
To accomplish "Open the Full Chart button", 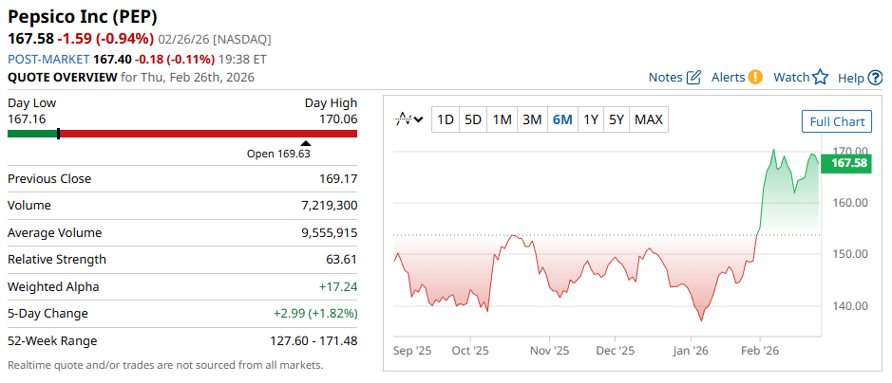I will 836,121.
